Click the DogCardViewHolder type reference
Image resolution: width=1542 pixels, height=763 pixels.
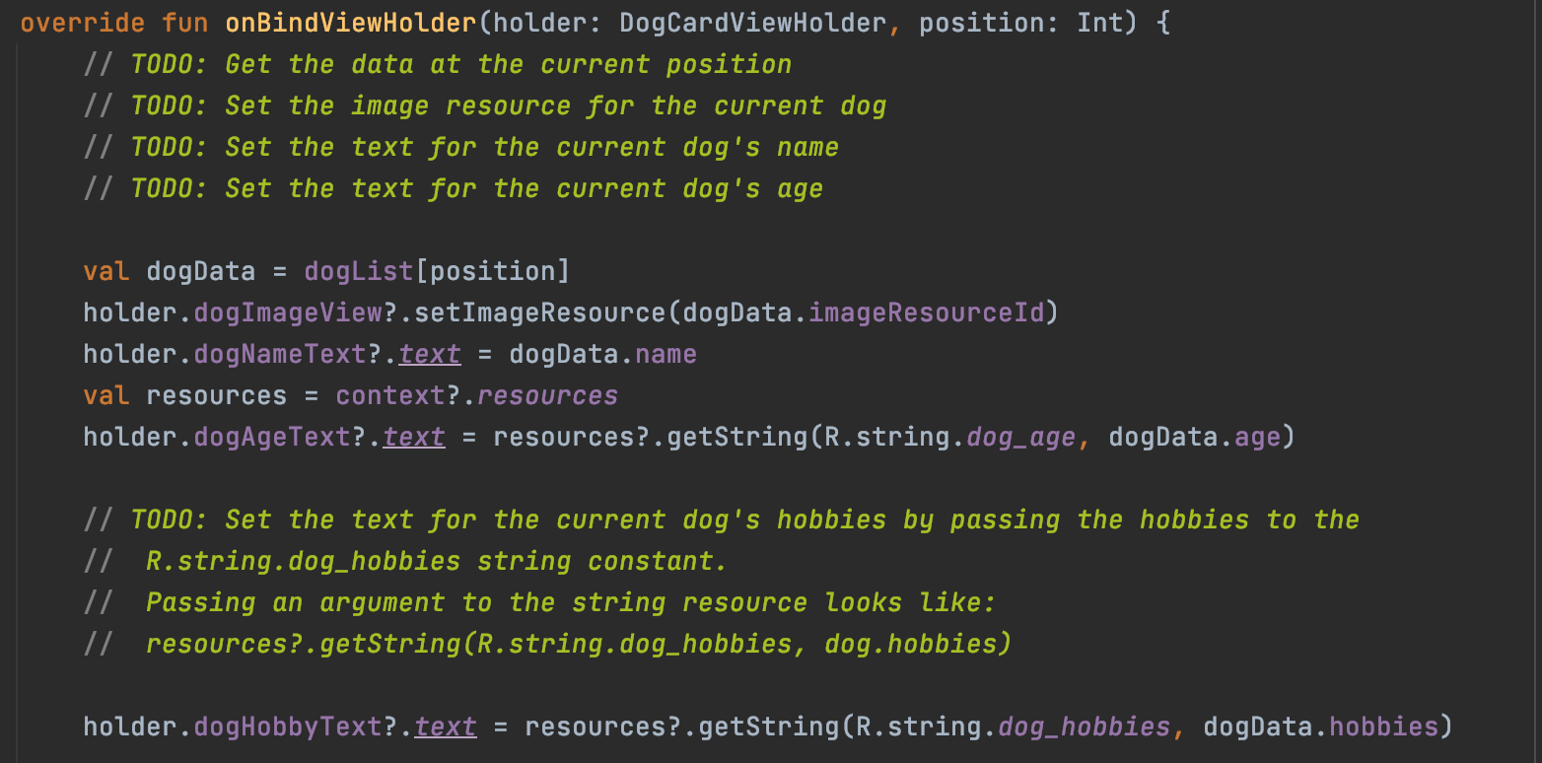coord(752,23)
